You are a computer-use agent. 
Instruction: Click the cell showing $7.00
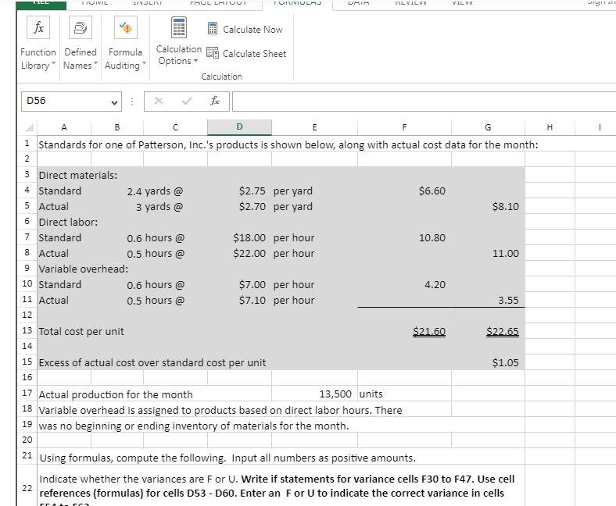pos(239,284)
